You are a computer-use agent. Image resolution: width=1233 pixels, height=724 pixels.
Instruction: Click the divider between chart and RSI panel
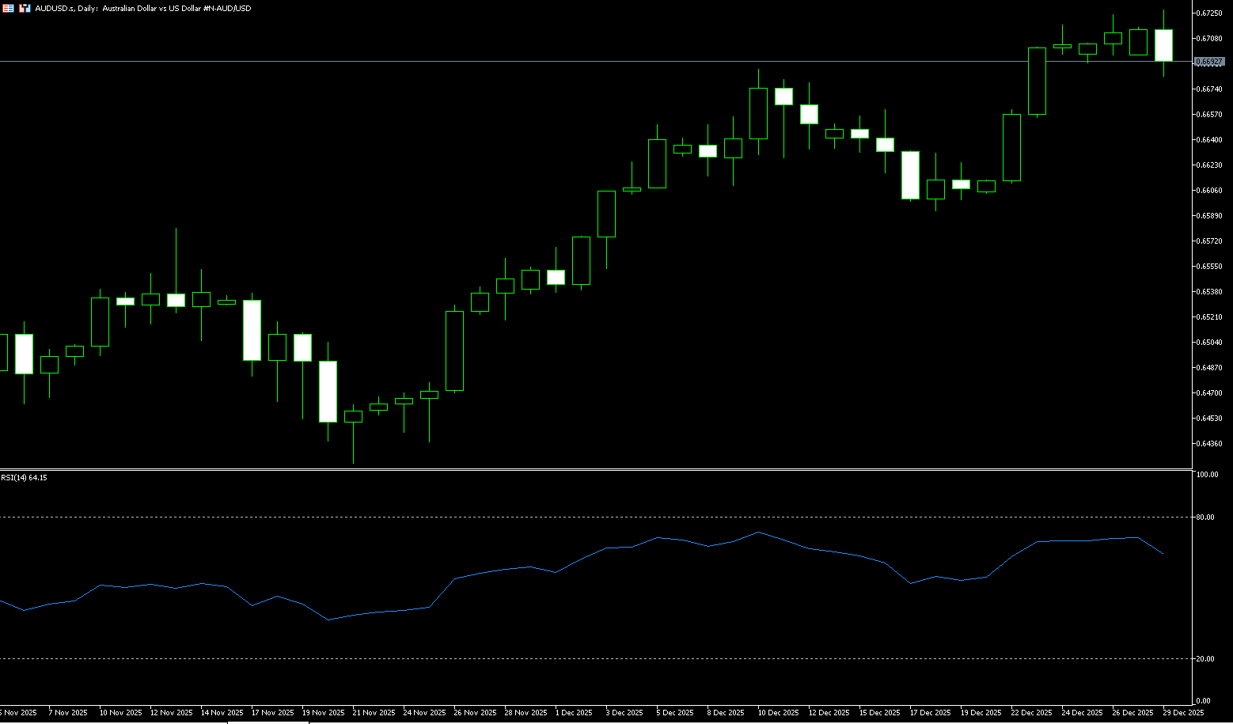click(x=594, y=470)
